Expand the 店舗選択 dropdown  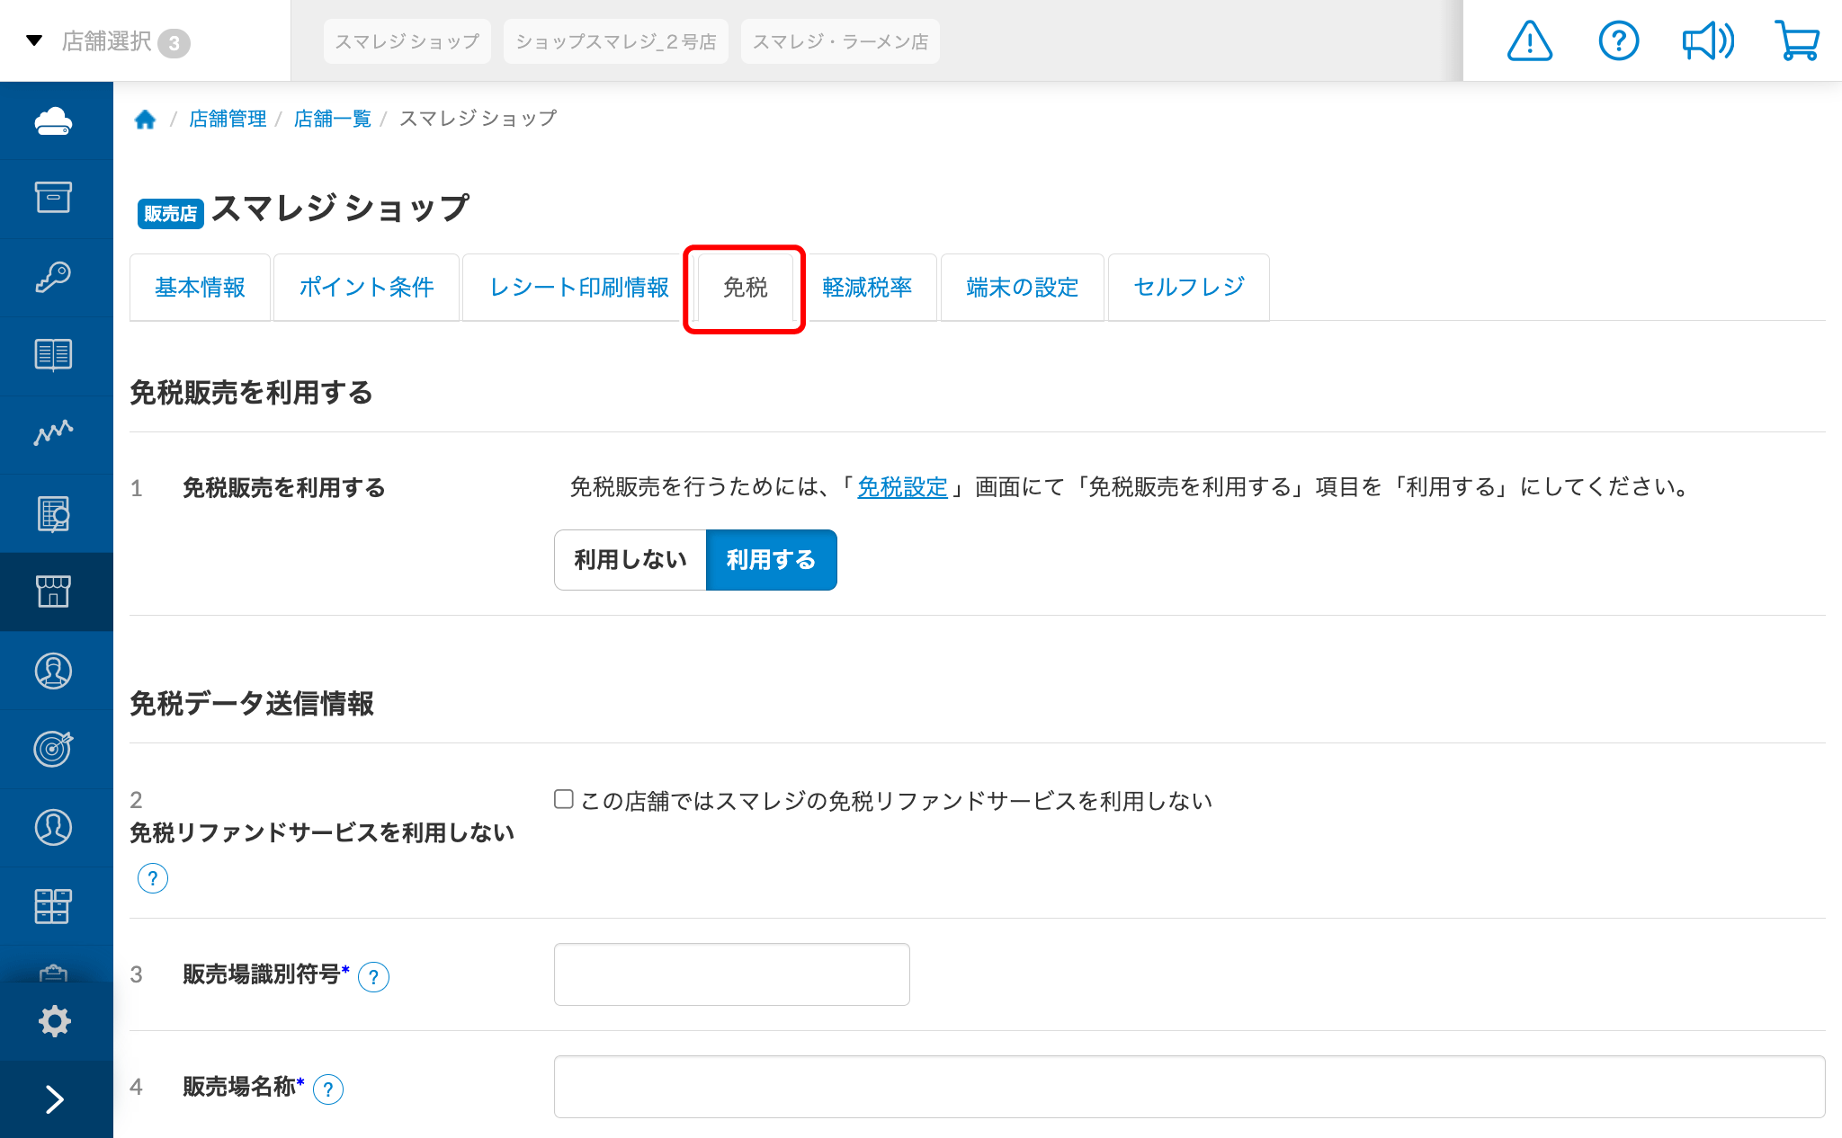tap(108, 41)
